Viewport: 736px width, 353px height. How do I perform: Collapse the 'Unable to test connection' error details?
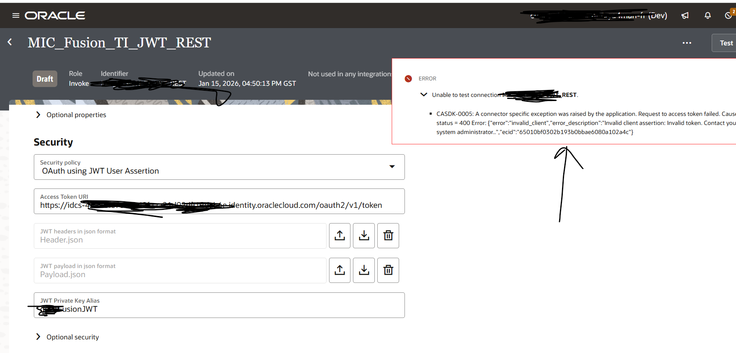tap(423, 94)
